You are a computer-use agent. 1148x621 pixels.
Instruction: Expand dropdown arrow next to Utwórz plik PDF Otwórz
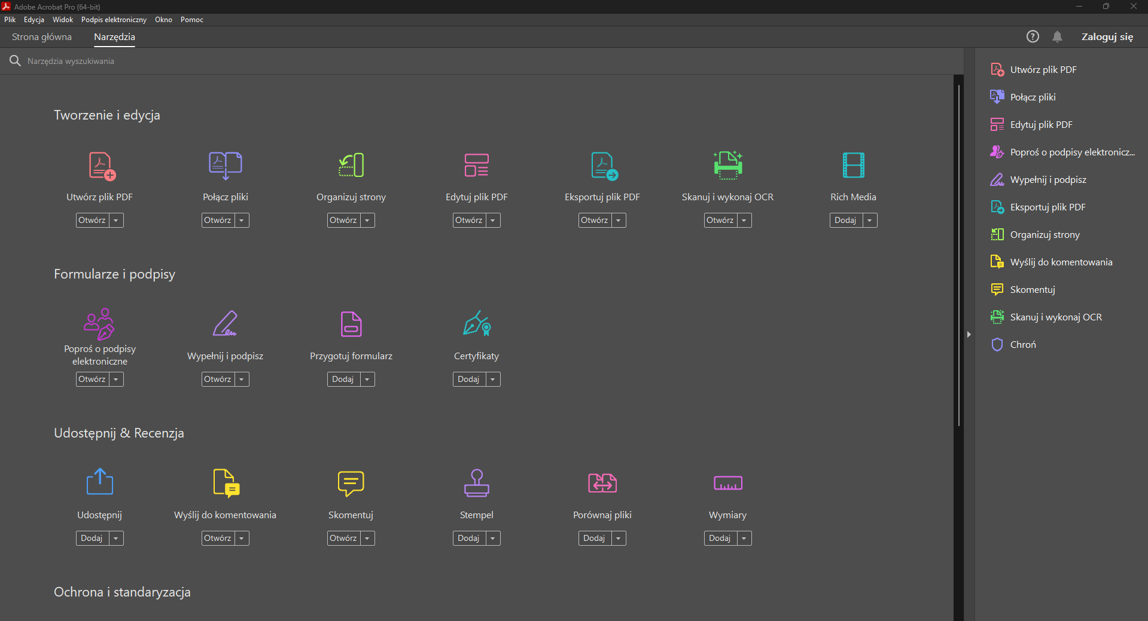click(116, 221)
